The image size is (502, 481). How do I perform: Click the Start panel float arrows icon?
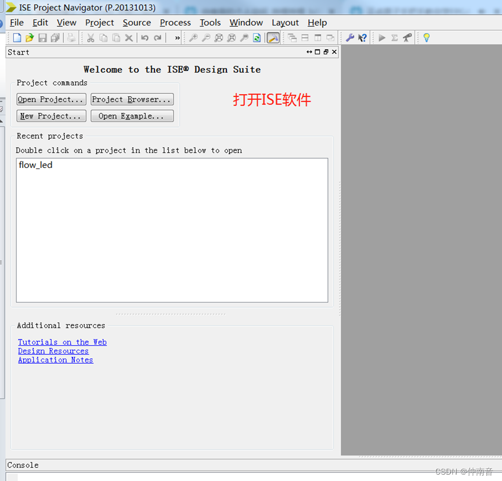(309, 52)
